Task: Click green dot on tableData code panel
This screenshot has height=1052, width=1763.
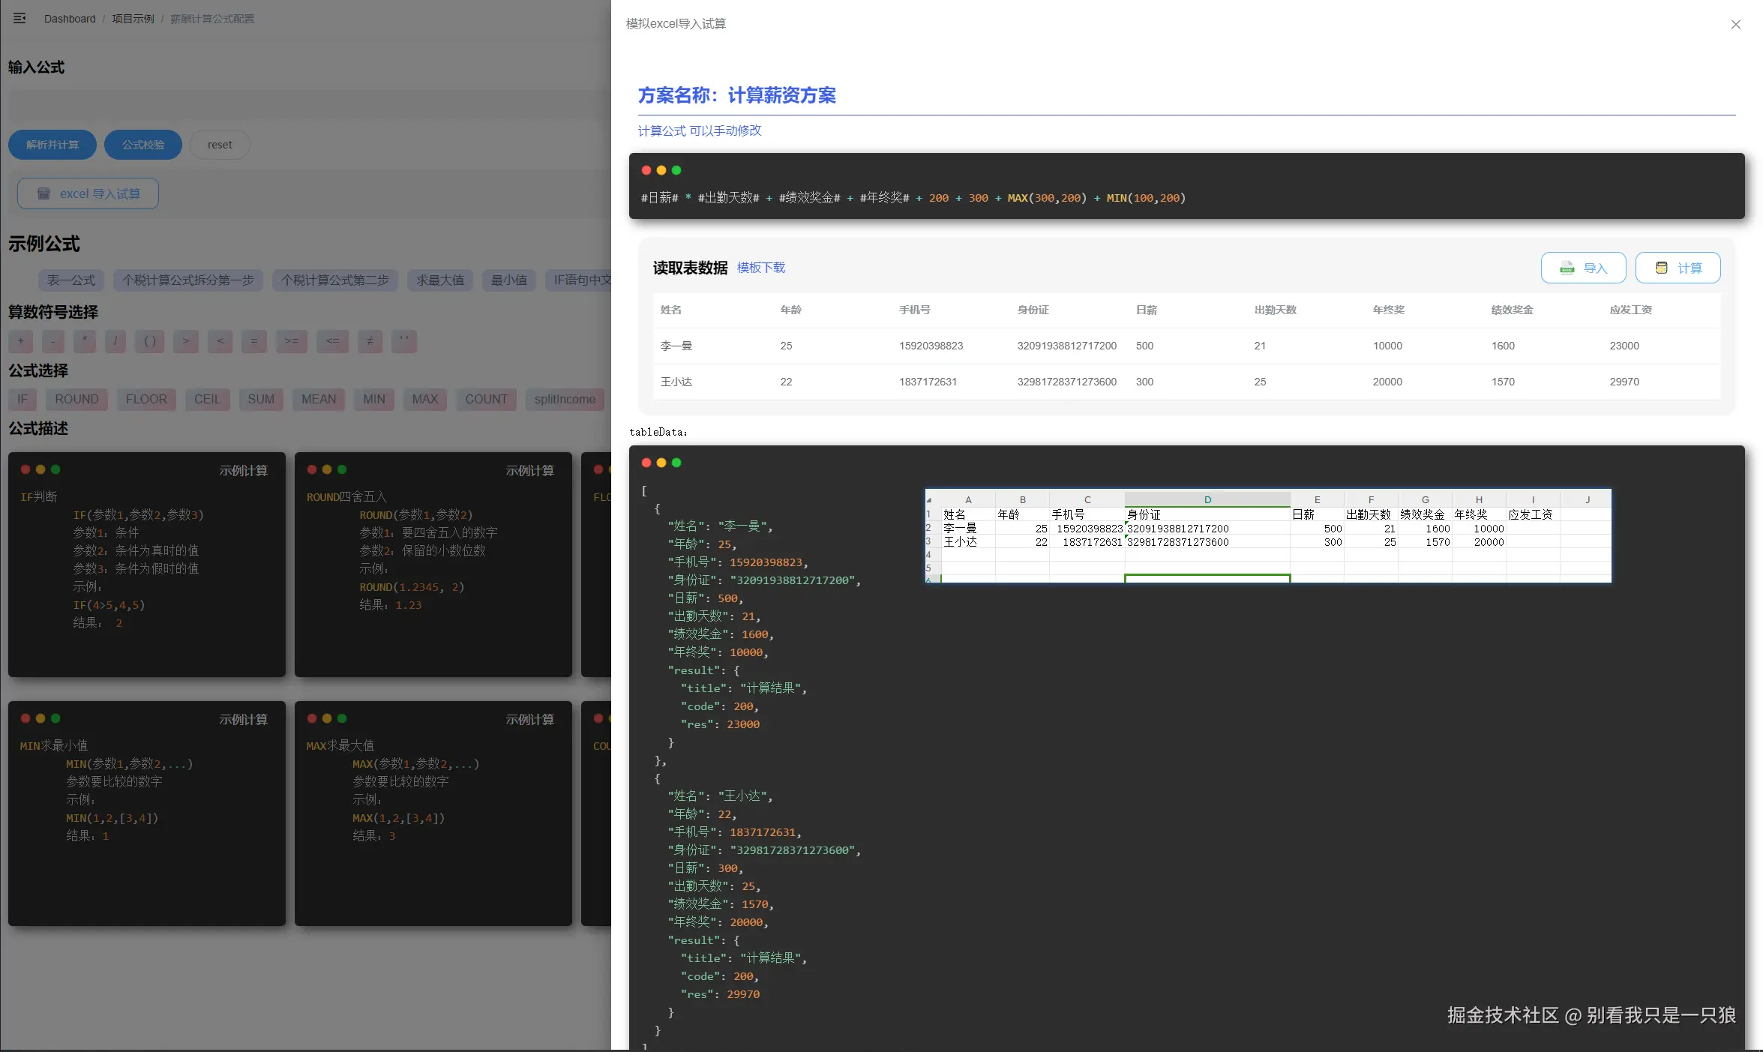Action: (676, 463)
